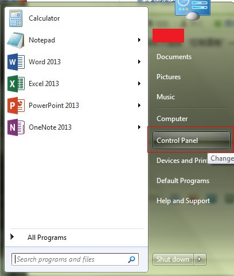This screenshot has width=234, height=276.
Task: Open Default Programs
Action: pos(183,181)
